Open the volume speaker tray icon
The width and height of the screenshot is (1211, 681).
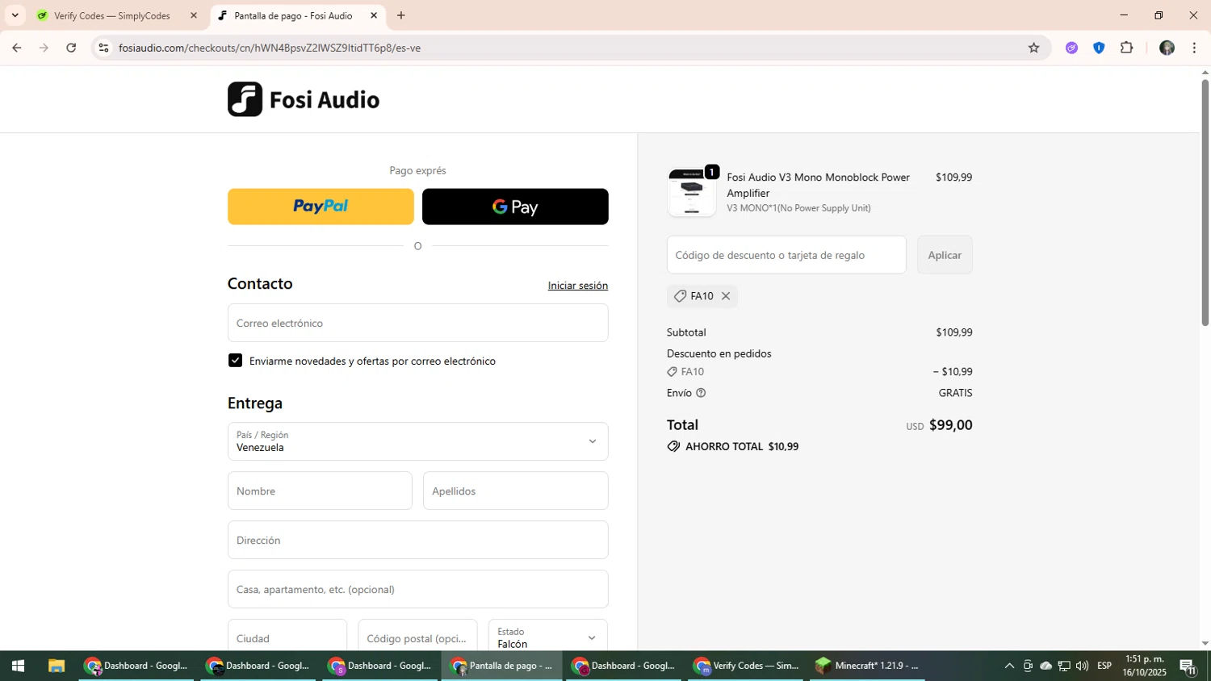[1082, 666]
